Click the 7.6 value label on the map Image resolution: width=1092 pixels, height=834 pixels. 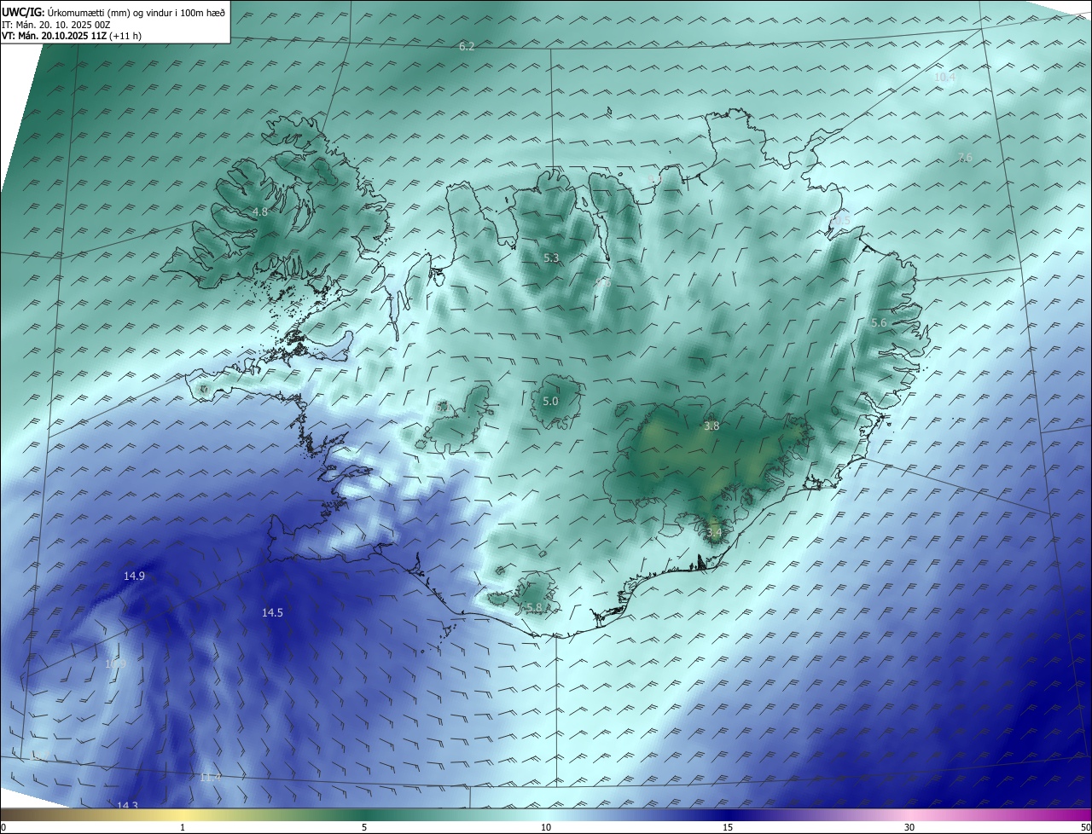click(x=965, y=157)
